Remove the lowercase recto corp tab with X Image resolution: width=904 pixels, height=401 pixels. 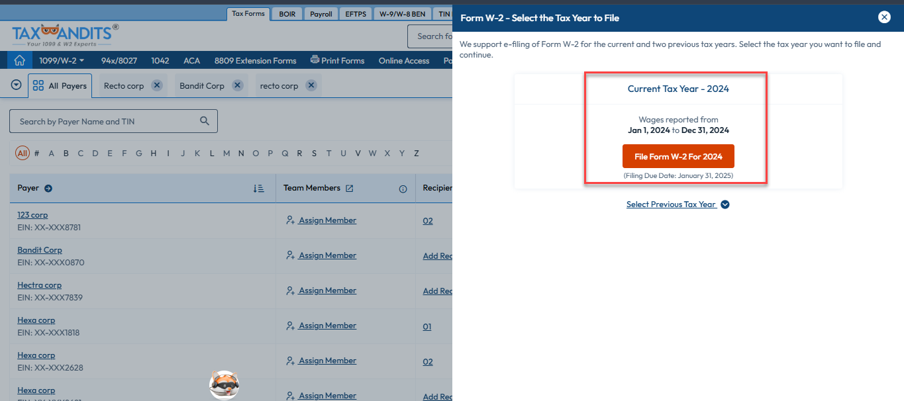point(311,85)
